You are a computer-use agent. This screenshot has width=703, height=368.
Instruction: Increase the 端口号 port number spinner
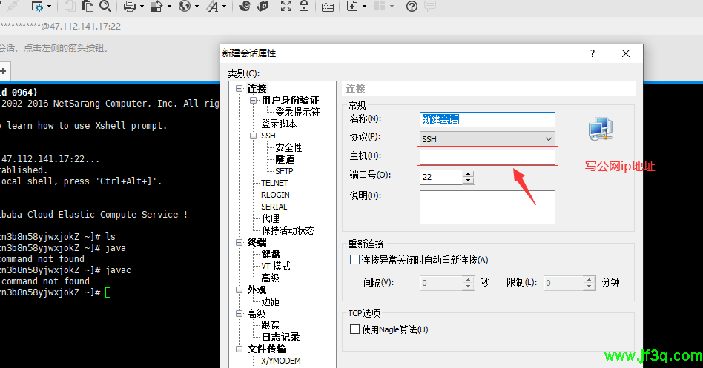tap(468, 173)
